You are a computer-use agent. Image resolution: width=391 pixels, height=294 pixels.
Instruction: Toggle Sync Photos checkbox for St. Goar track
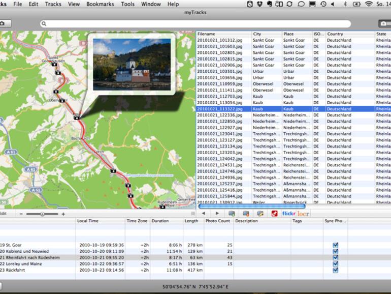[x=335, y=245]
